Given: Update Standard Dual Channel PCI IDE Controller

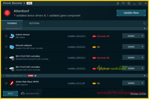Looking at the screenshot, I should point(131,58).
